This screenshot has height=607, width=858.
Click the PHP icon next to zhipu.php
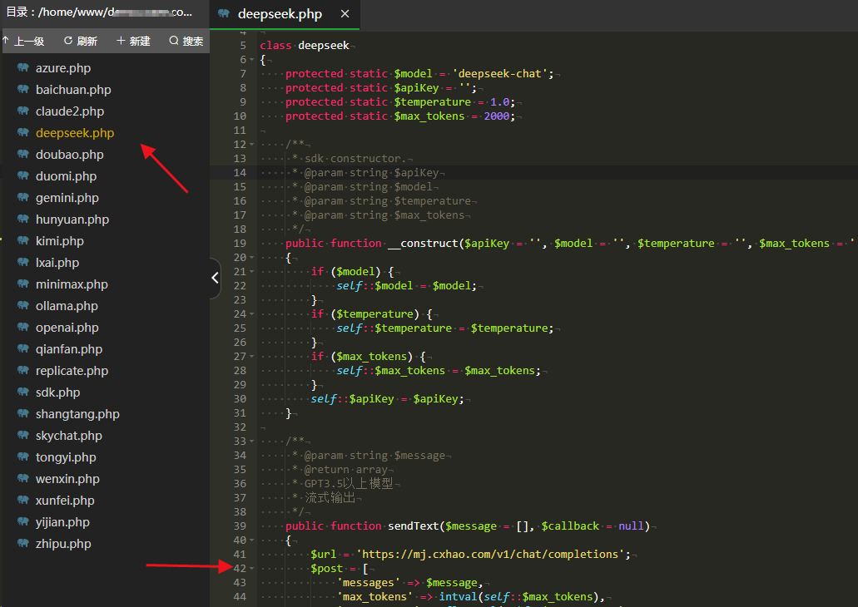pyautogui.click(x=23, y=543)
